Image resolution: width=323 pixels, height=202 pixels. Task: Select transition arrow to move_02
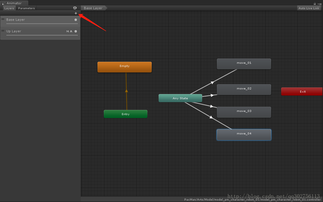click(212, 95)
